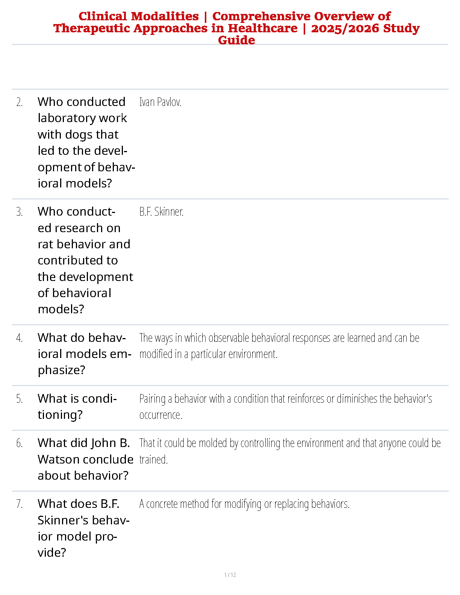Click the answer 'A concrete method for modifying'
Image resolution: width=460 pixels, height=595 pixels.
point(244,504)
